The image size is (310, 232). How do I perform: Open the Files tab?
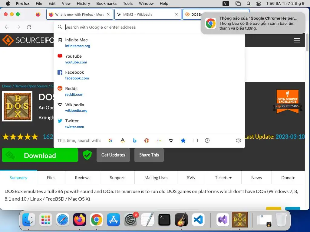(x=51, y=178)
